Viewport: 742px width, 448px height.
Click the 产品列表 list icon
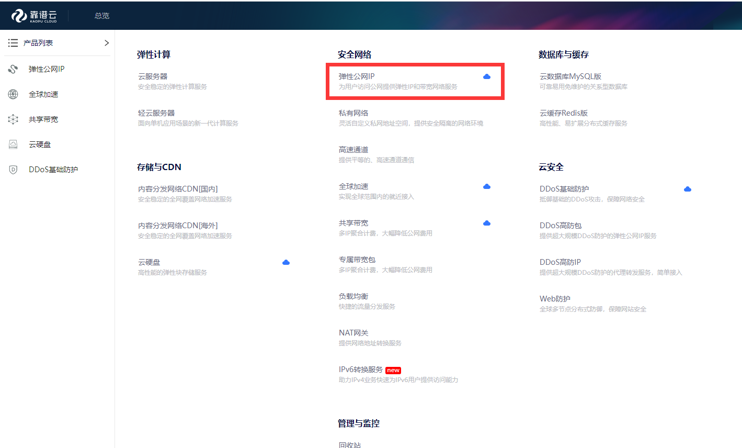[13, 43]
